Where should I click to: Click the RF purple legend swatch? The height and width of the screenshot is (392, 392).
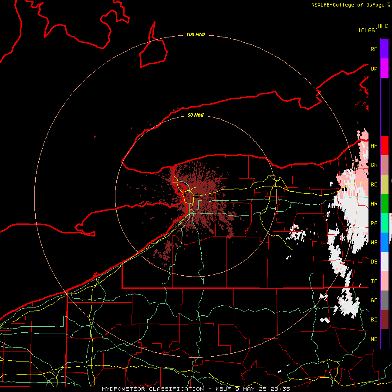tap(385, 49)
